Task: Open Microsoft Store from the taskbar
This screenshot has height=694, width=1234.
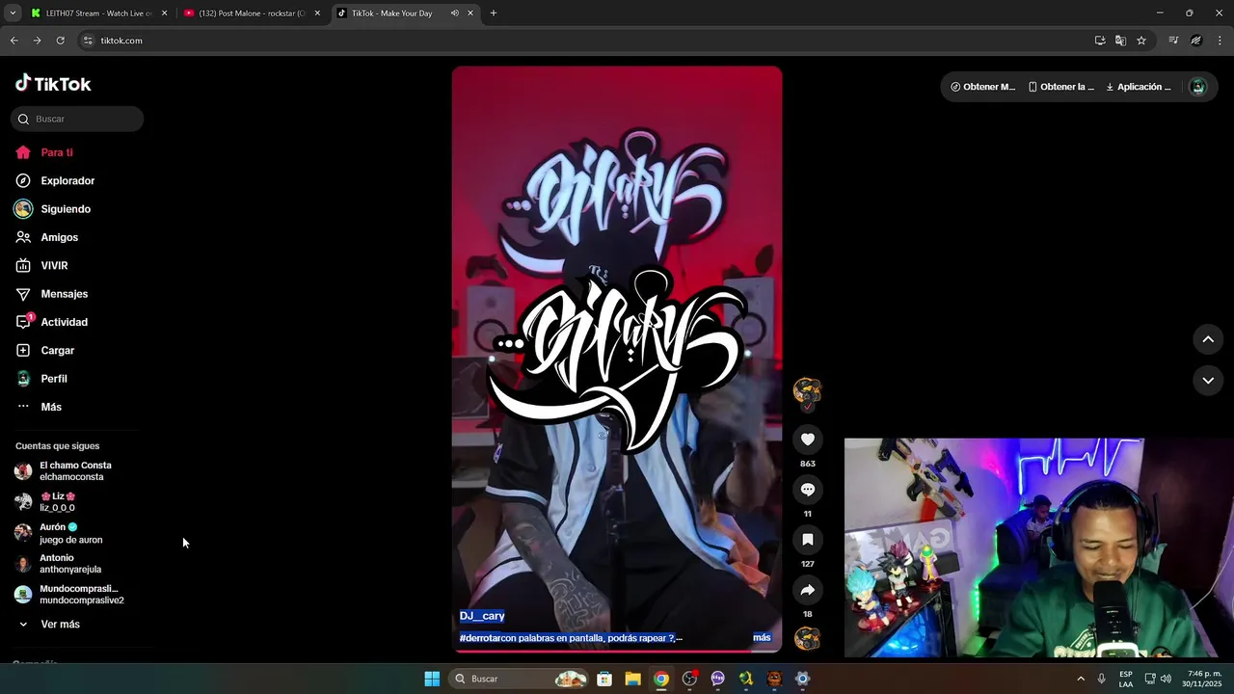Action: tap(604, 679)
